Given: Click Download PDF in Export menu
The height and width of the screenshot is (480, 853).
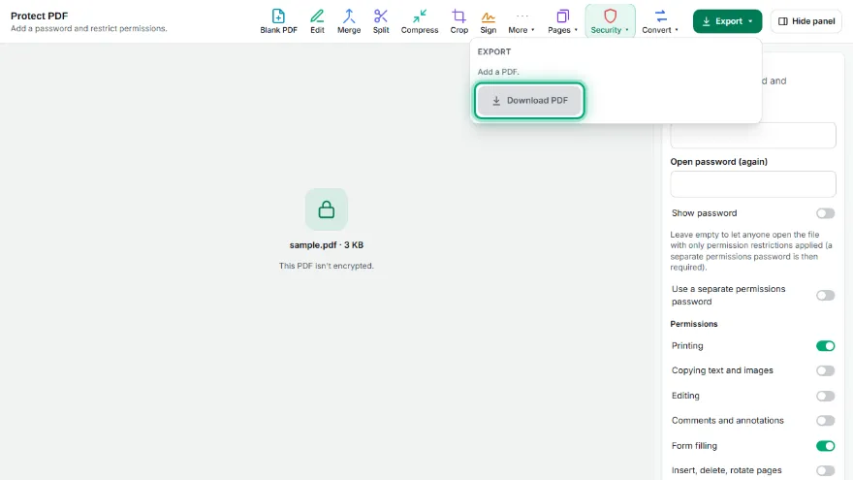Looking at the screenshot, I should point(529,101).
